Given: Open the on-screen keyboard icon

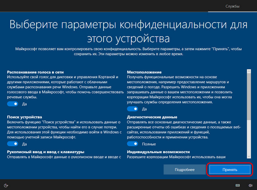Looking at the screenshot, I should coord(238,185).
